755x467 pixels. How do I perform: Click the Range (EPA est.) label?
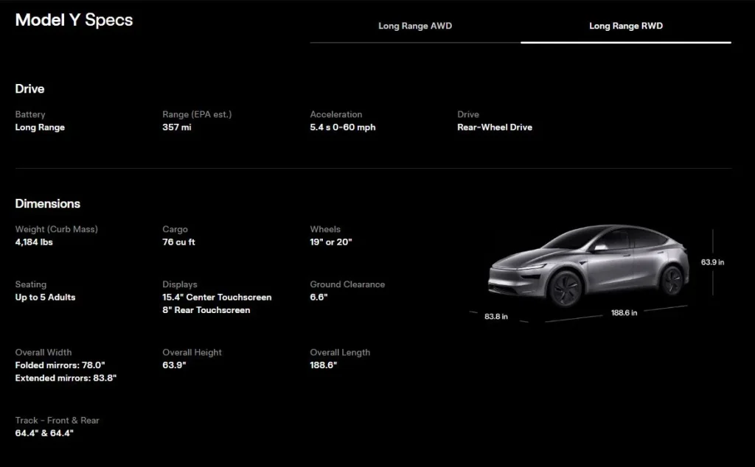click(197, 114)
